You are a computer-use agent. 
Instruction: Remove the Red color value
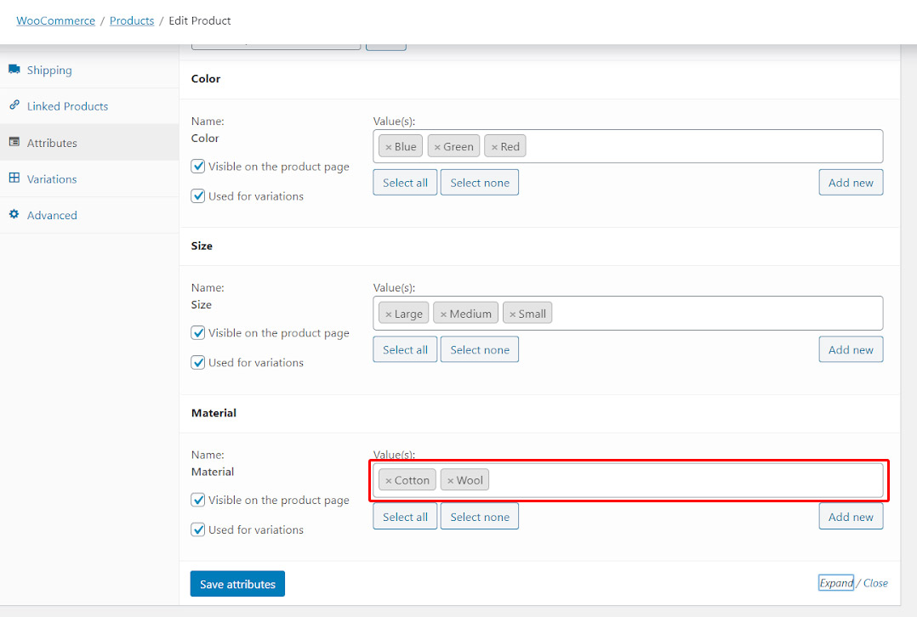(x=494, y=147)
